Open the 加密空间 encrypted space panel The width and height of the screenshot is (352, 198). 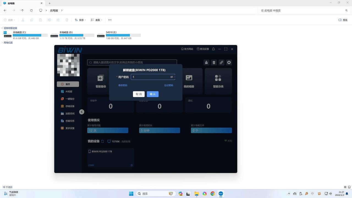coord(68,113)
